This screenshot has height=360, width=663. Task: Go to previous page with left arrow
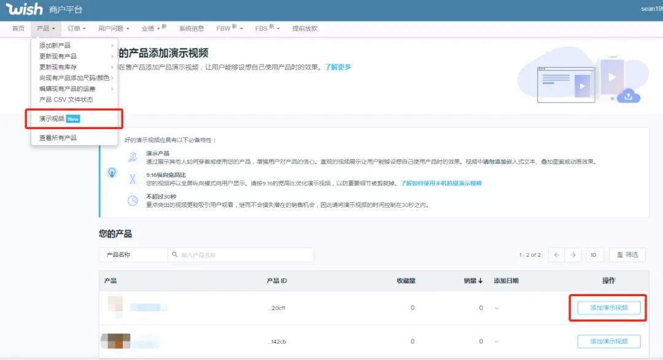coord(556,255)
